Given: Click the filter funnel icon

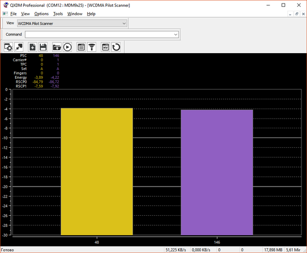Looking at the screenshot, I should pyautogui.click(x=92, y=47).
